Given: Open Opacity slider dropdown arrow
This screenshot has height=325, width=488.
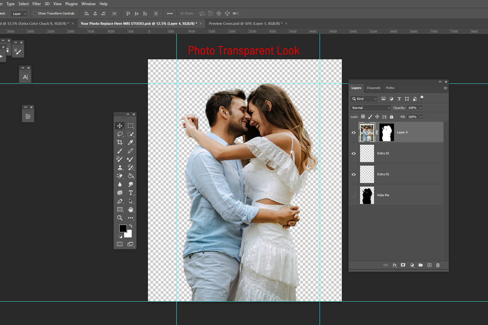Looking at the screenshot, I should [x=421, y=108].
